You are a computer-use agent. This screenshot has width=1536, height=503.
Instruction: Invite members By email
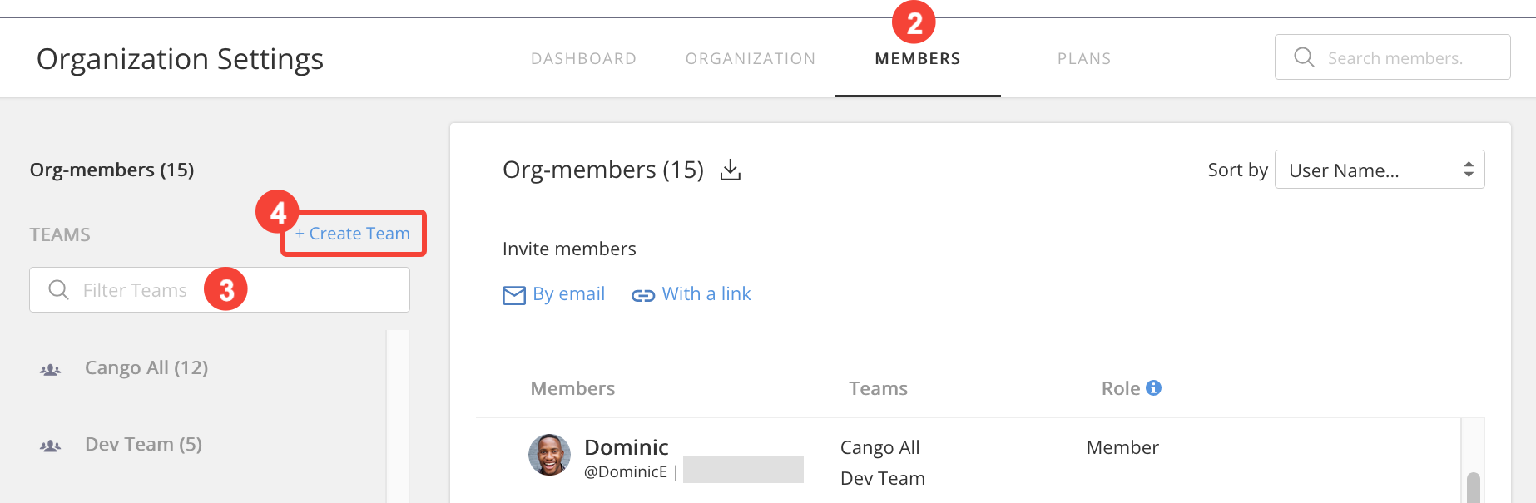coord(569,293)
